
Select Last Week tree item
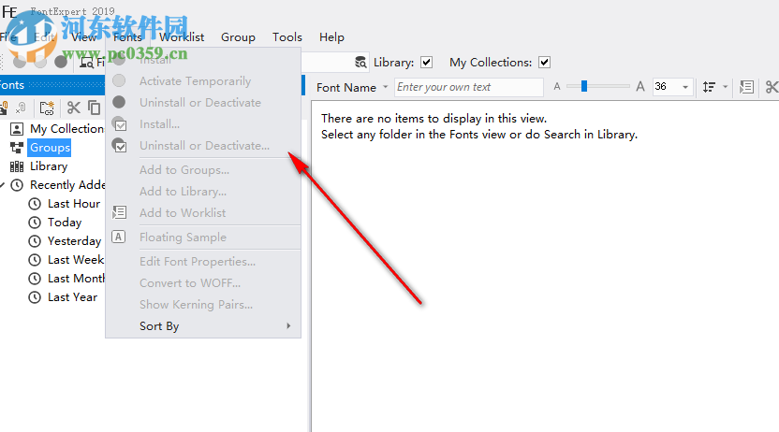point(76,260)
